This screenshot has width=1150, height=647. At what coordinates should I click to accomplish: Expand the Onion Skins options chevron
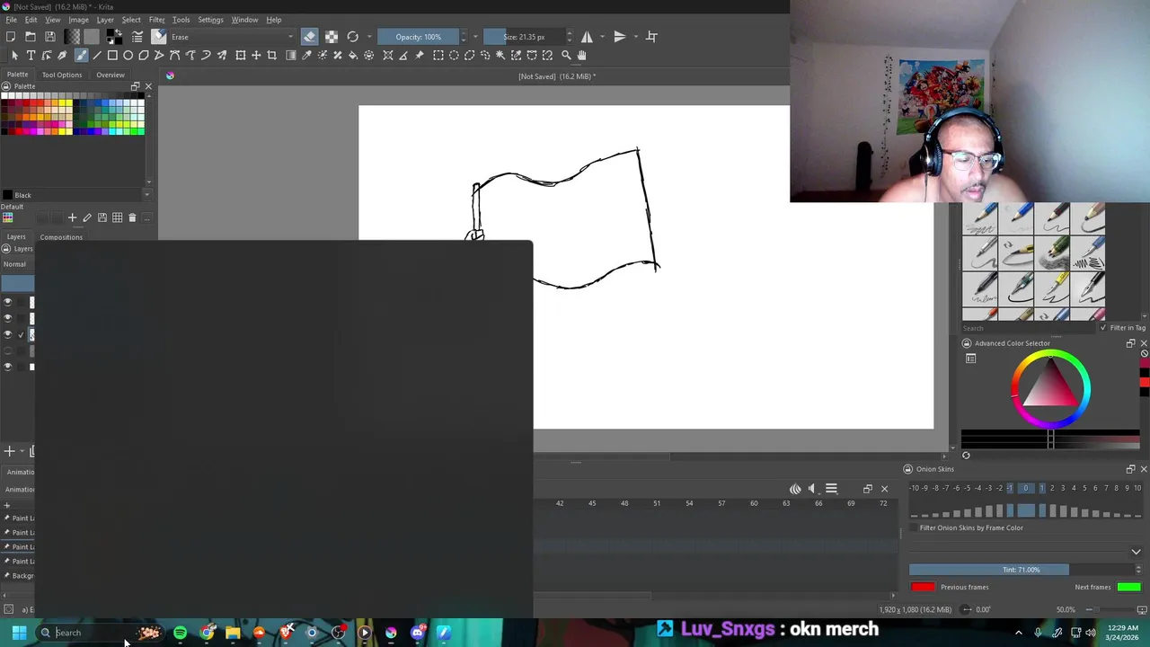coord(1136,552)
